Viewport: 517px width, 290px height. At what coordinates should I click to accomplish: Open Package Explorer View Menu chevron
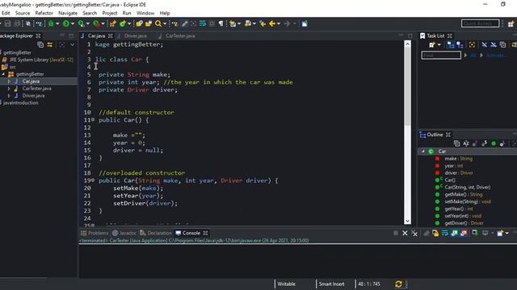tap(72, 44)
